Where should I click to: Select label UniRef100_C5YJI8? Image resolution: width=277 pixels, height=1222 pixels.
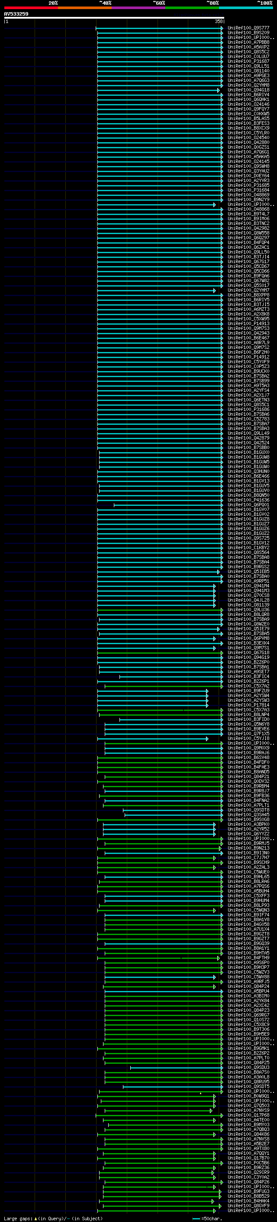248,739
